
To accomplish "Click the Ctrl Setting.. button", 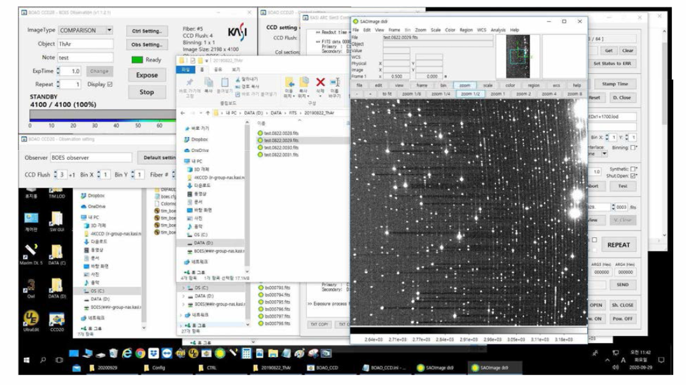I will [x=146, y=31].
